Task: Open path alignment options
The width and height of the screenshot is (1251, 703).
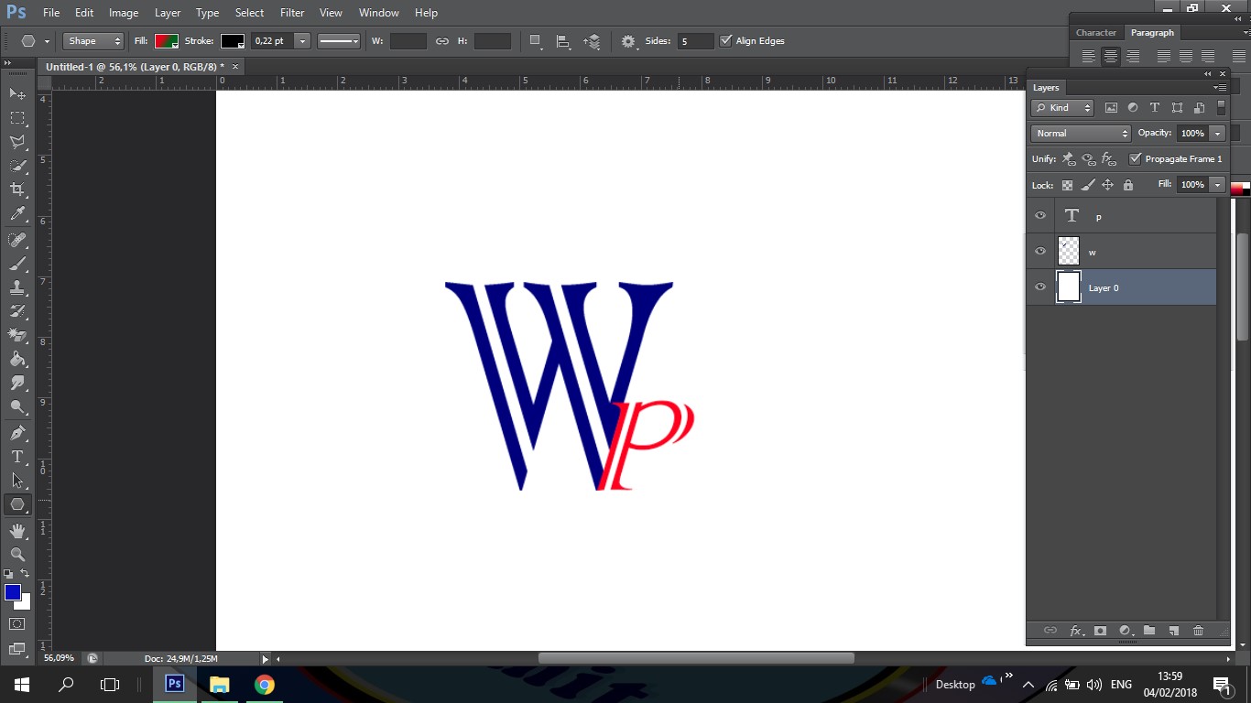Action: [563, 41]
